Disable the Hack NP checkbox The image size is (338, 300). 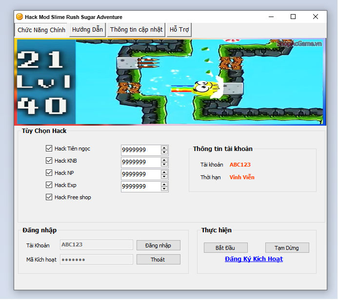click(49, 173)
